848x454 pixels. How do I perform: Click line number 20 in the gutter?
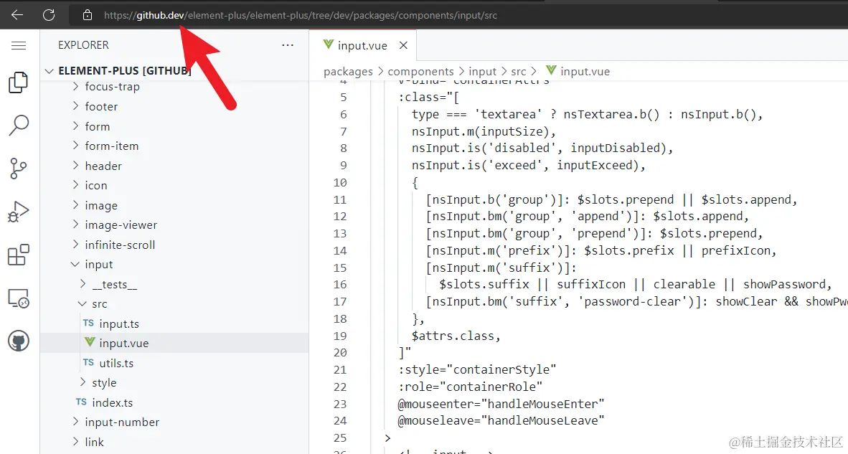click(340, 352)
